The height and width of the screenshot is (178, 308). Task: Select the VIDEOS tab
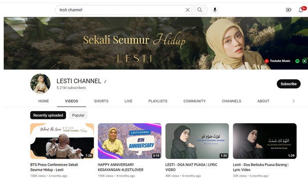(71, 101)
